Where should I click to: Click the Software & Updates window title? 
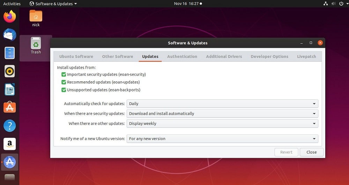click(188, 43)
